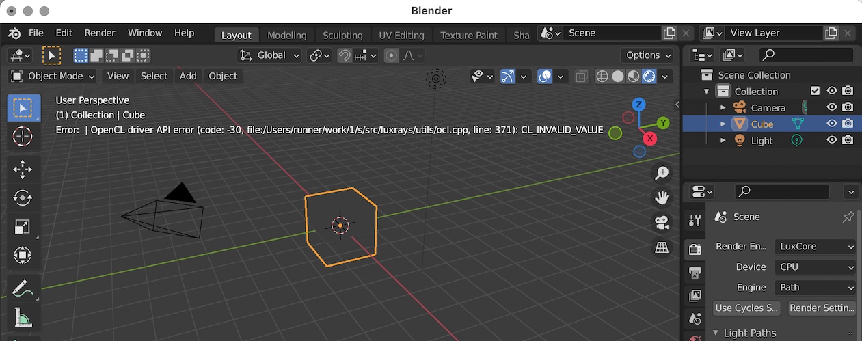Choose the Scale tool

(23, 227)
